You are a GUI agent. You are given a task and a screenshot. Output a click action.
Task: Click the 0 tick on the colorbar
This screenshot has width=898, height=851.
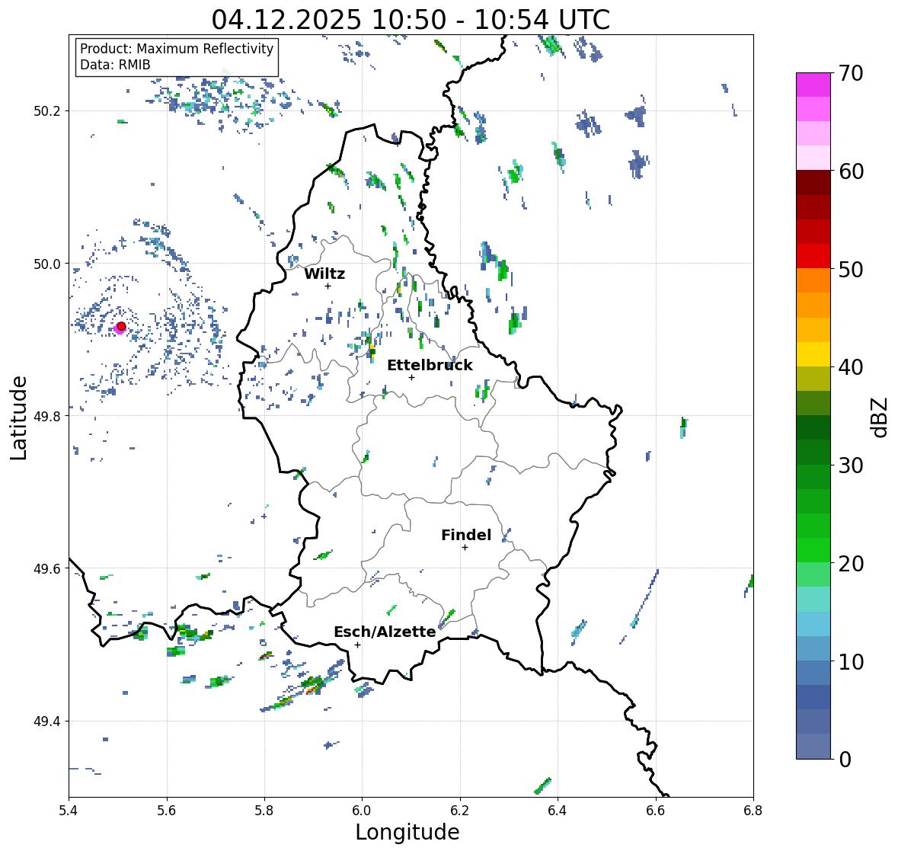(845, 760)
